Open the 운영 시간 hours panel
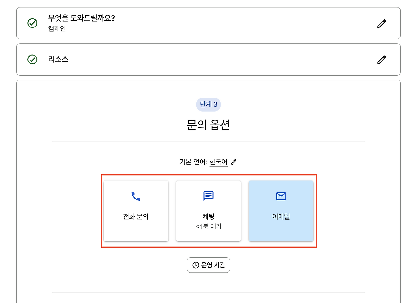The width and height of the screenshot is (418, 303). (x=208, y=265)
